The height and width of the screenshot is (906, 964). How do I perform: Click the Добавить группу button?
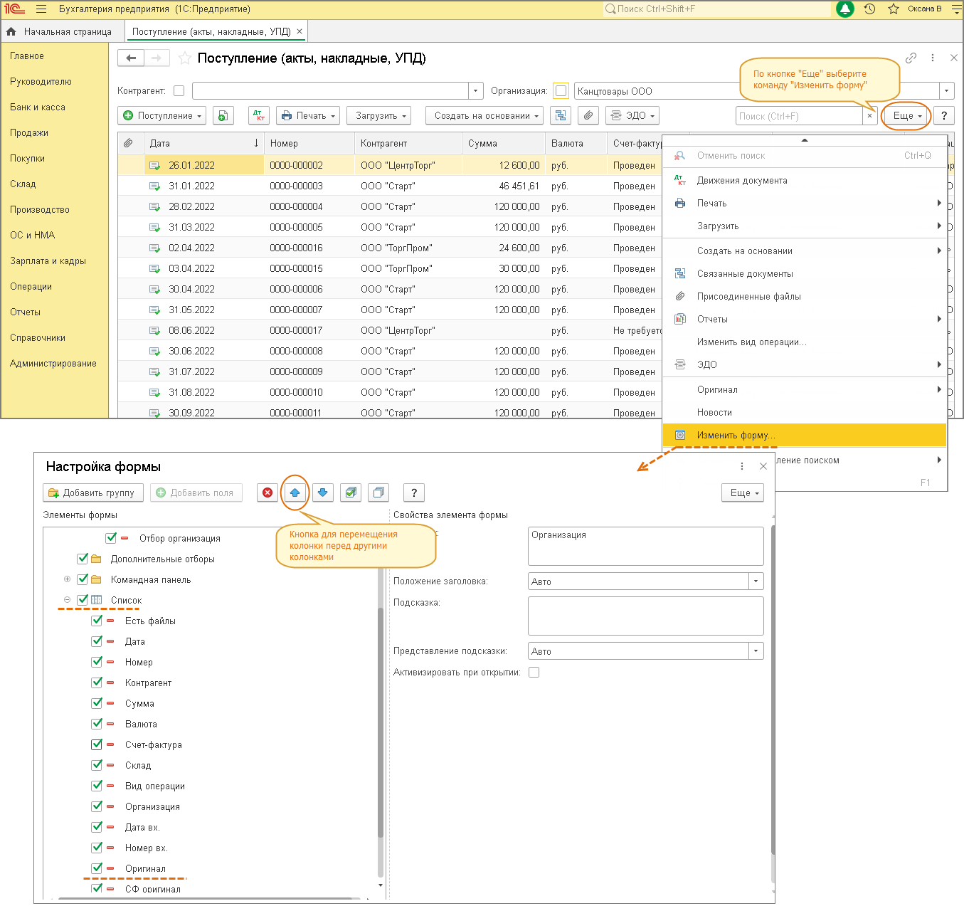(x=93, y=492)
